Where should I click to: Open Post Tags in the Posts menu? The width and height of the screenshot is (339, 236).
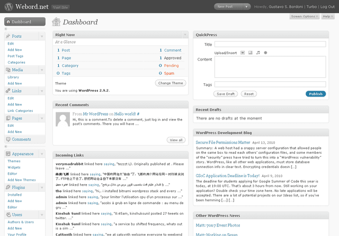[15, 56]
